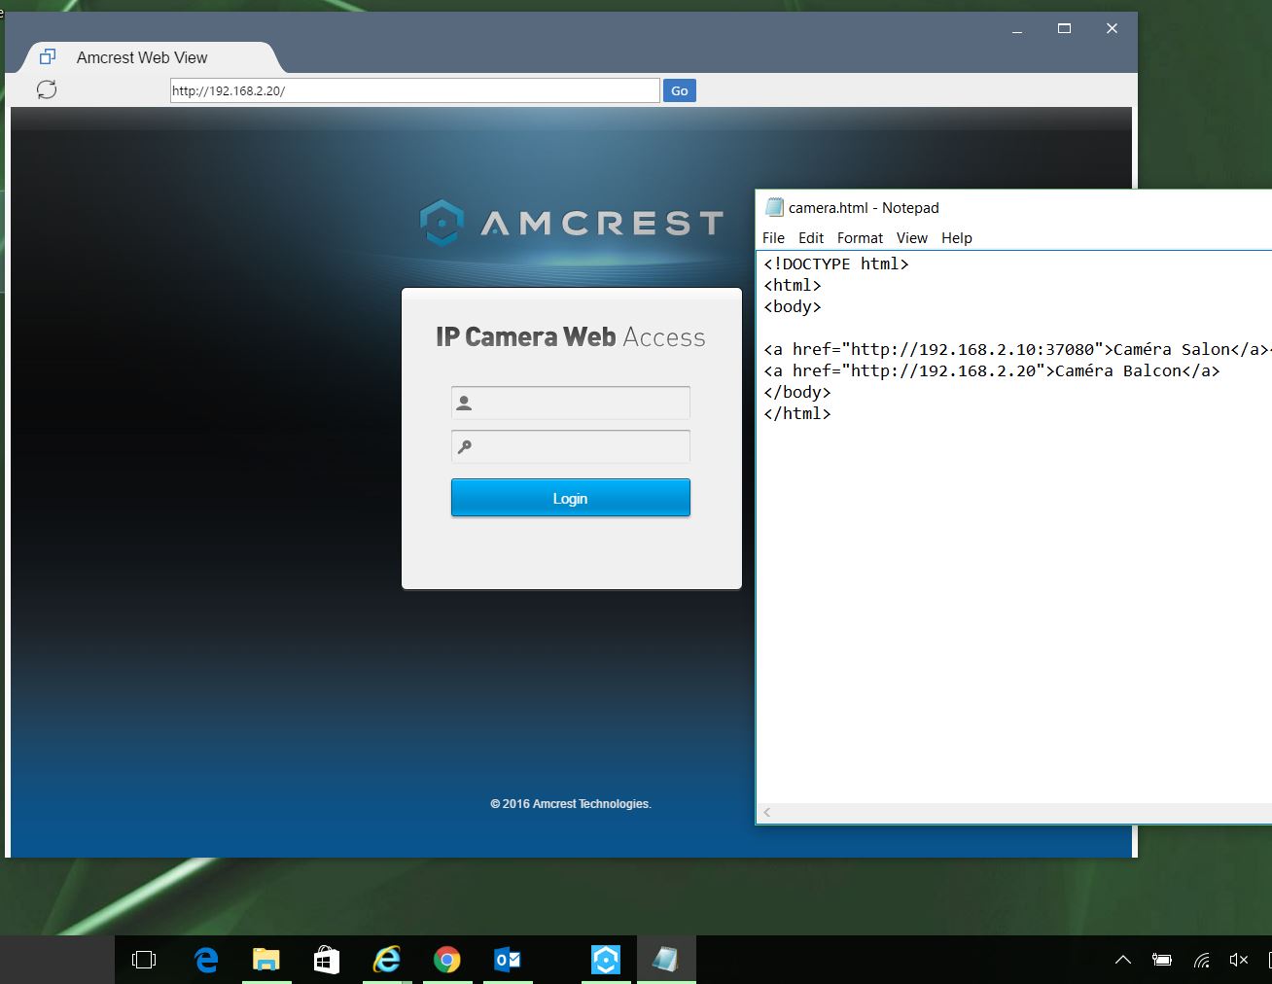
Task: Open the Wi-Fi network tray icon
Action: [1202, 960]
